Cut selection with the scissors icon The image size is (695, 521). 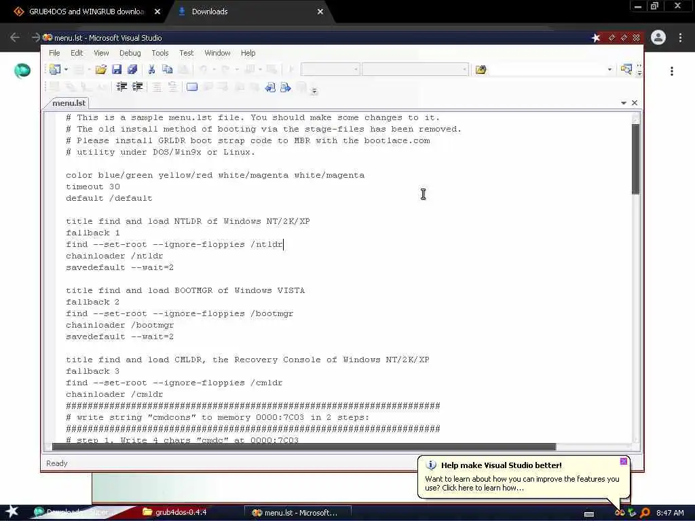[151, 70]
